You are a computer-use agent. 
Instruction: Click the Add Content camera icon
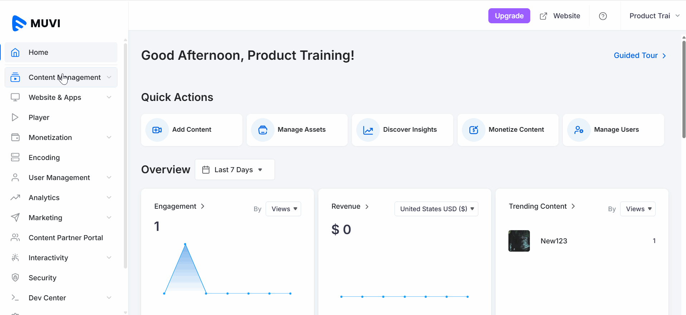pyautogui.click(x=157, y=130)
